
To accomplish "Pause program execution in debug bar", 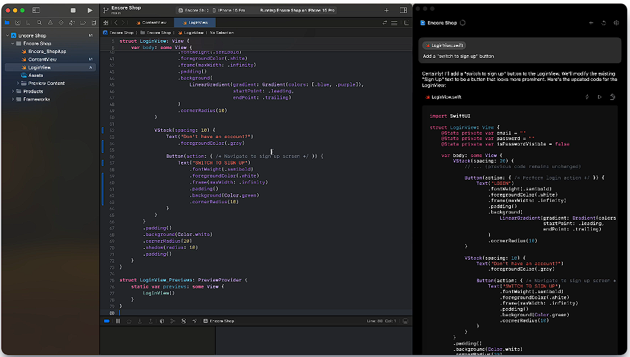I will (x=118, y=321).
